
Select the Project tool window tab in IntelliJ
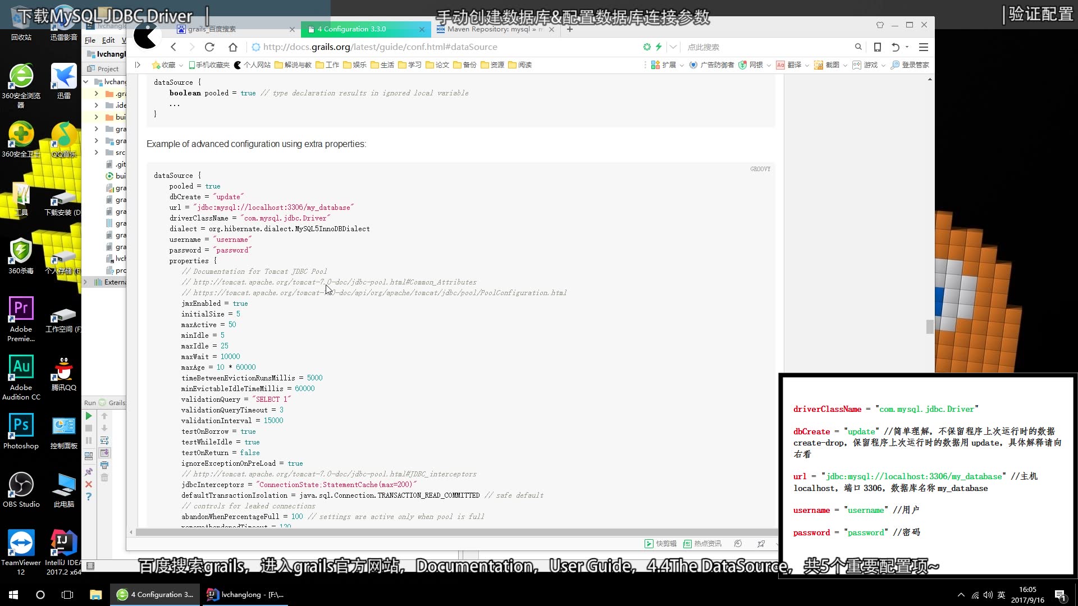click(103, 69)
